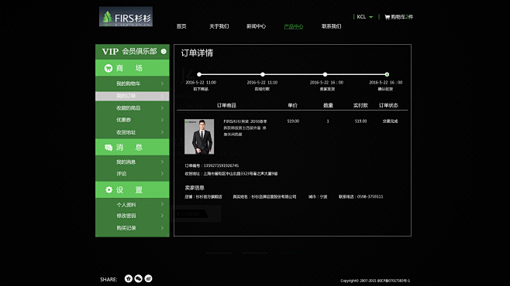Click the 城市 city field

[x=318, y=197]
